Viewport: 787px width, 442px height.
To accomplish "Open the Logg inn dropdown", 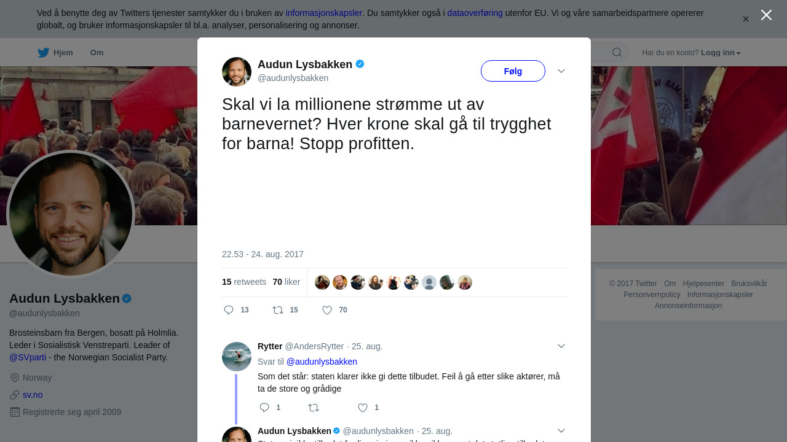I will pyautogui.click(x=721, y=53).
